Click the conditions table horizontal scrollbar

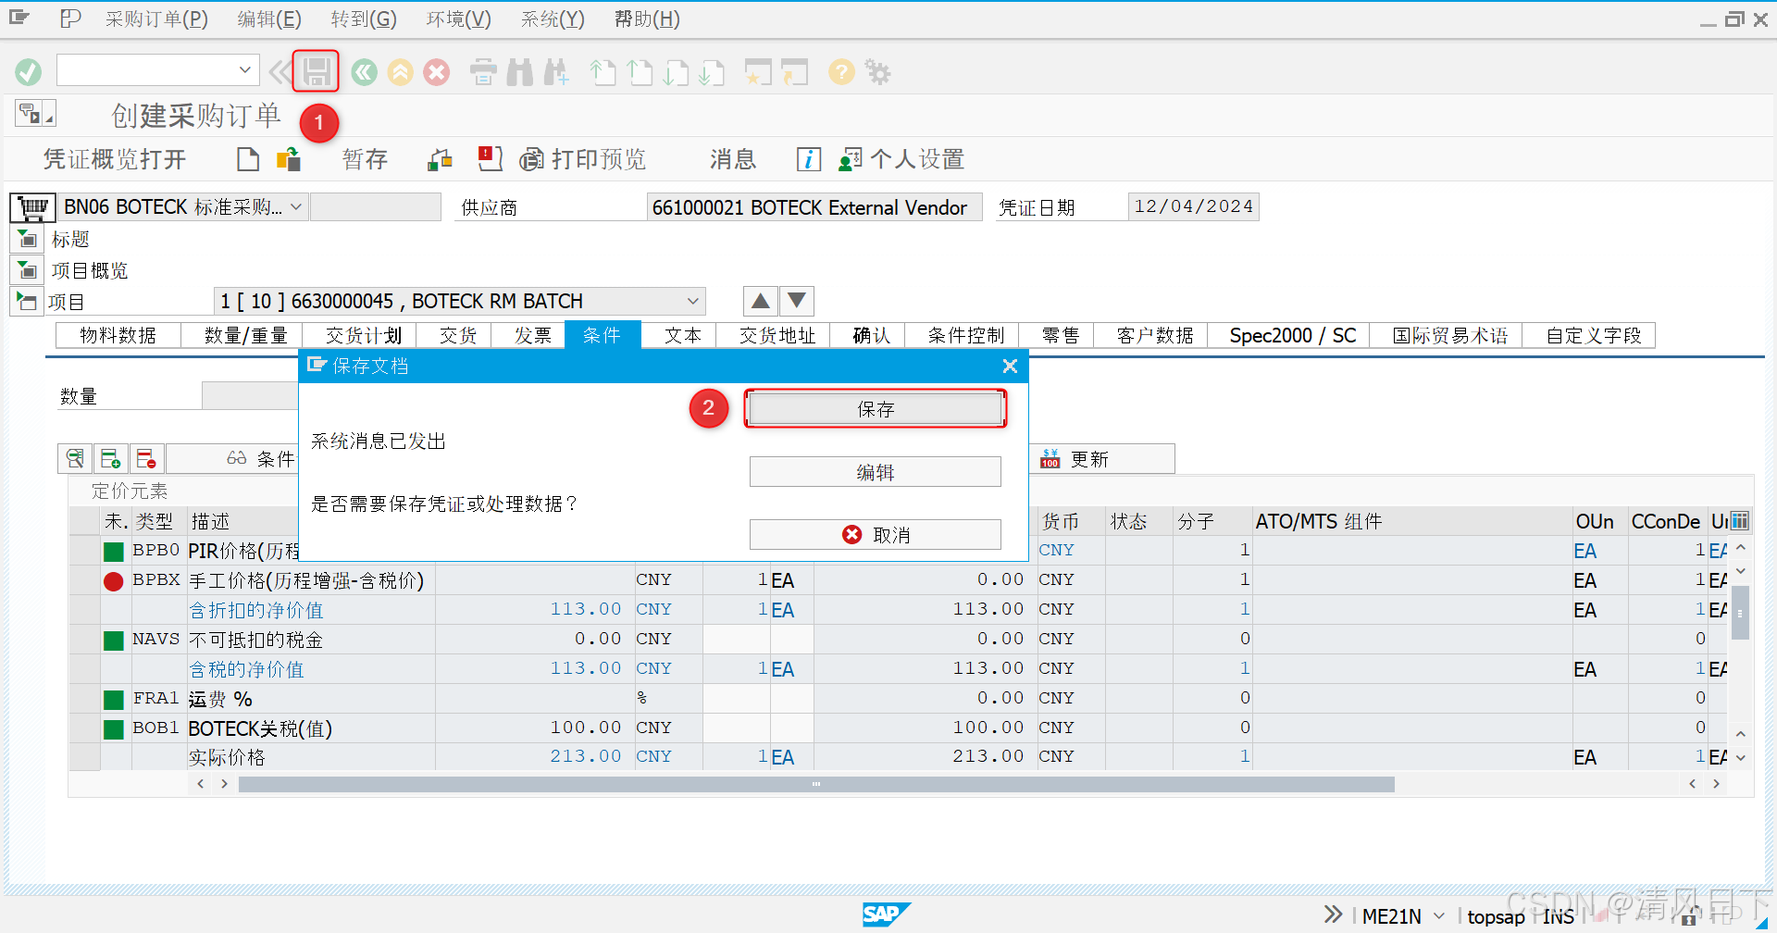pyautogui.click(x=816, y=784)
